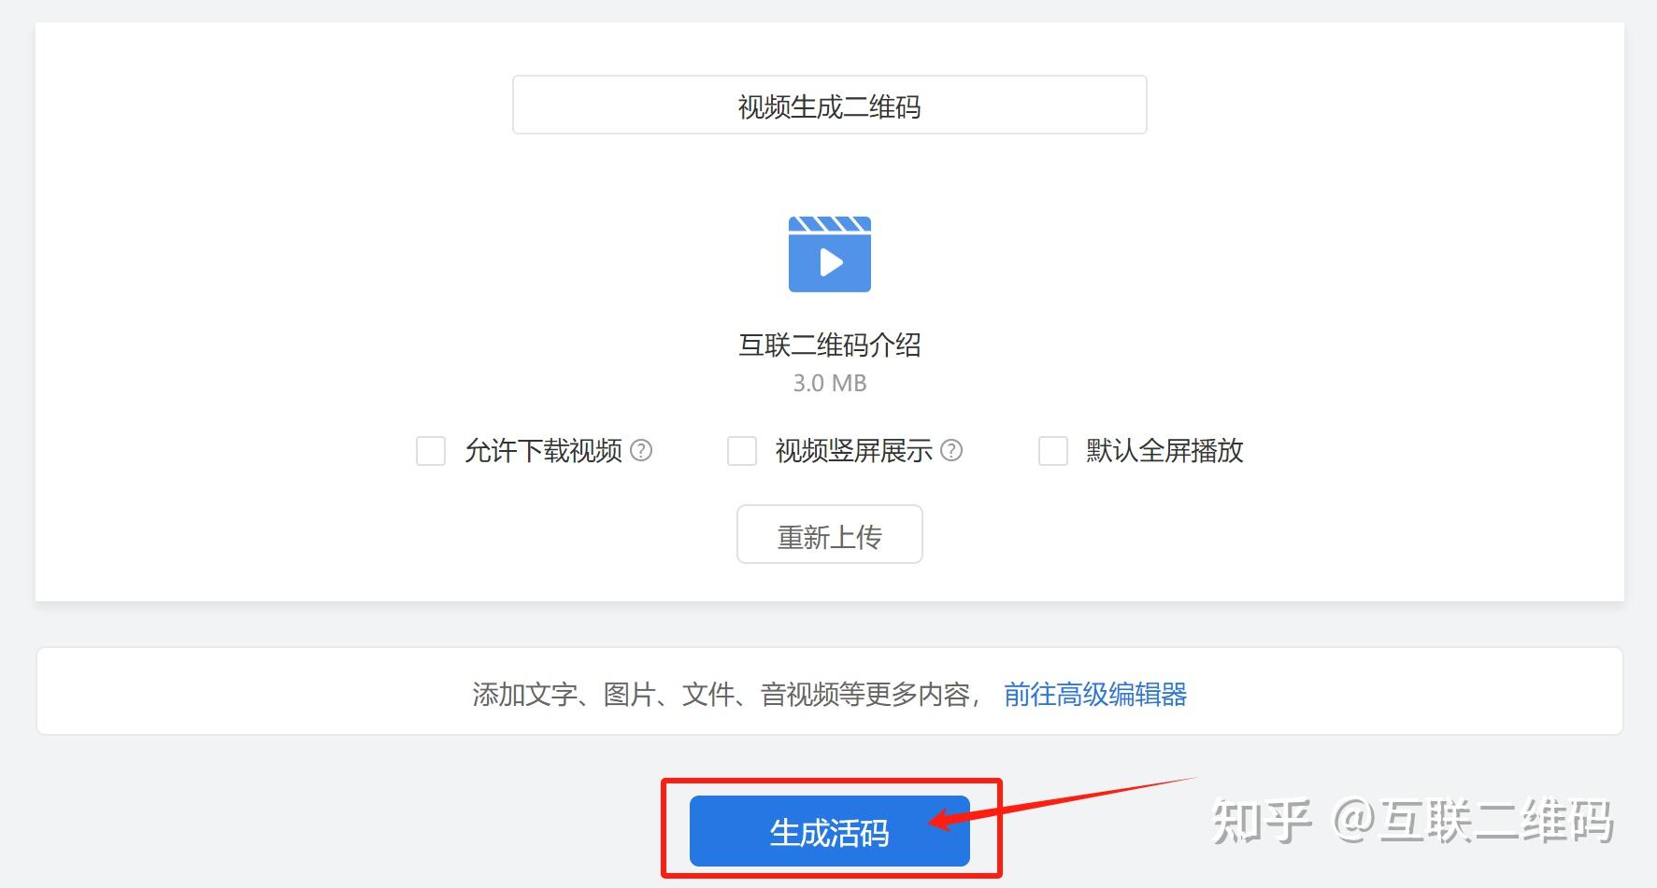The height and width of the screenshot is (888, 1657).
Task: Select the 互联二维码介绍 file name
Action: [x=830, y=345]
